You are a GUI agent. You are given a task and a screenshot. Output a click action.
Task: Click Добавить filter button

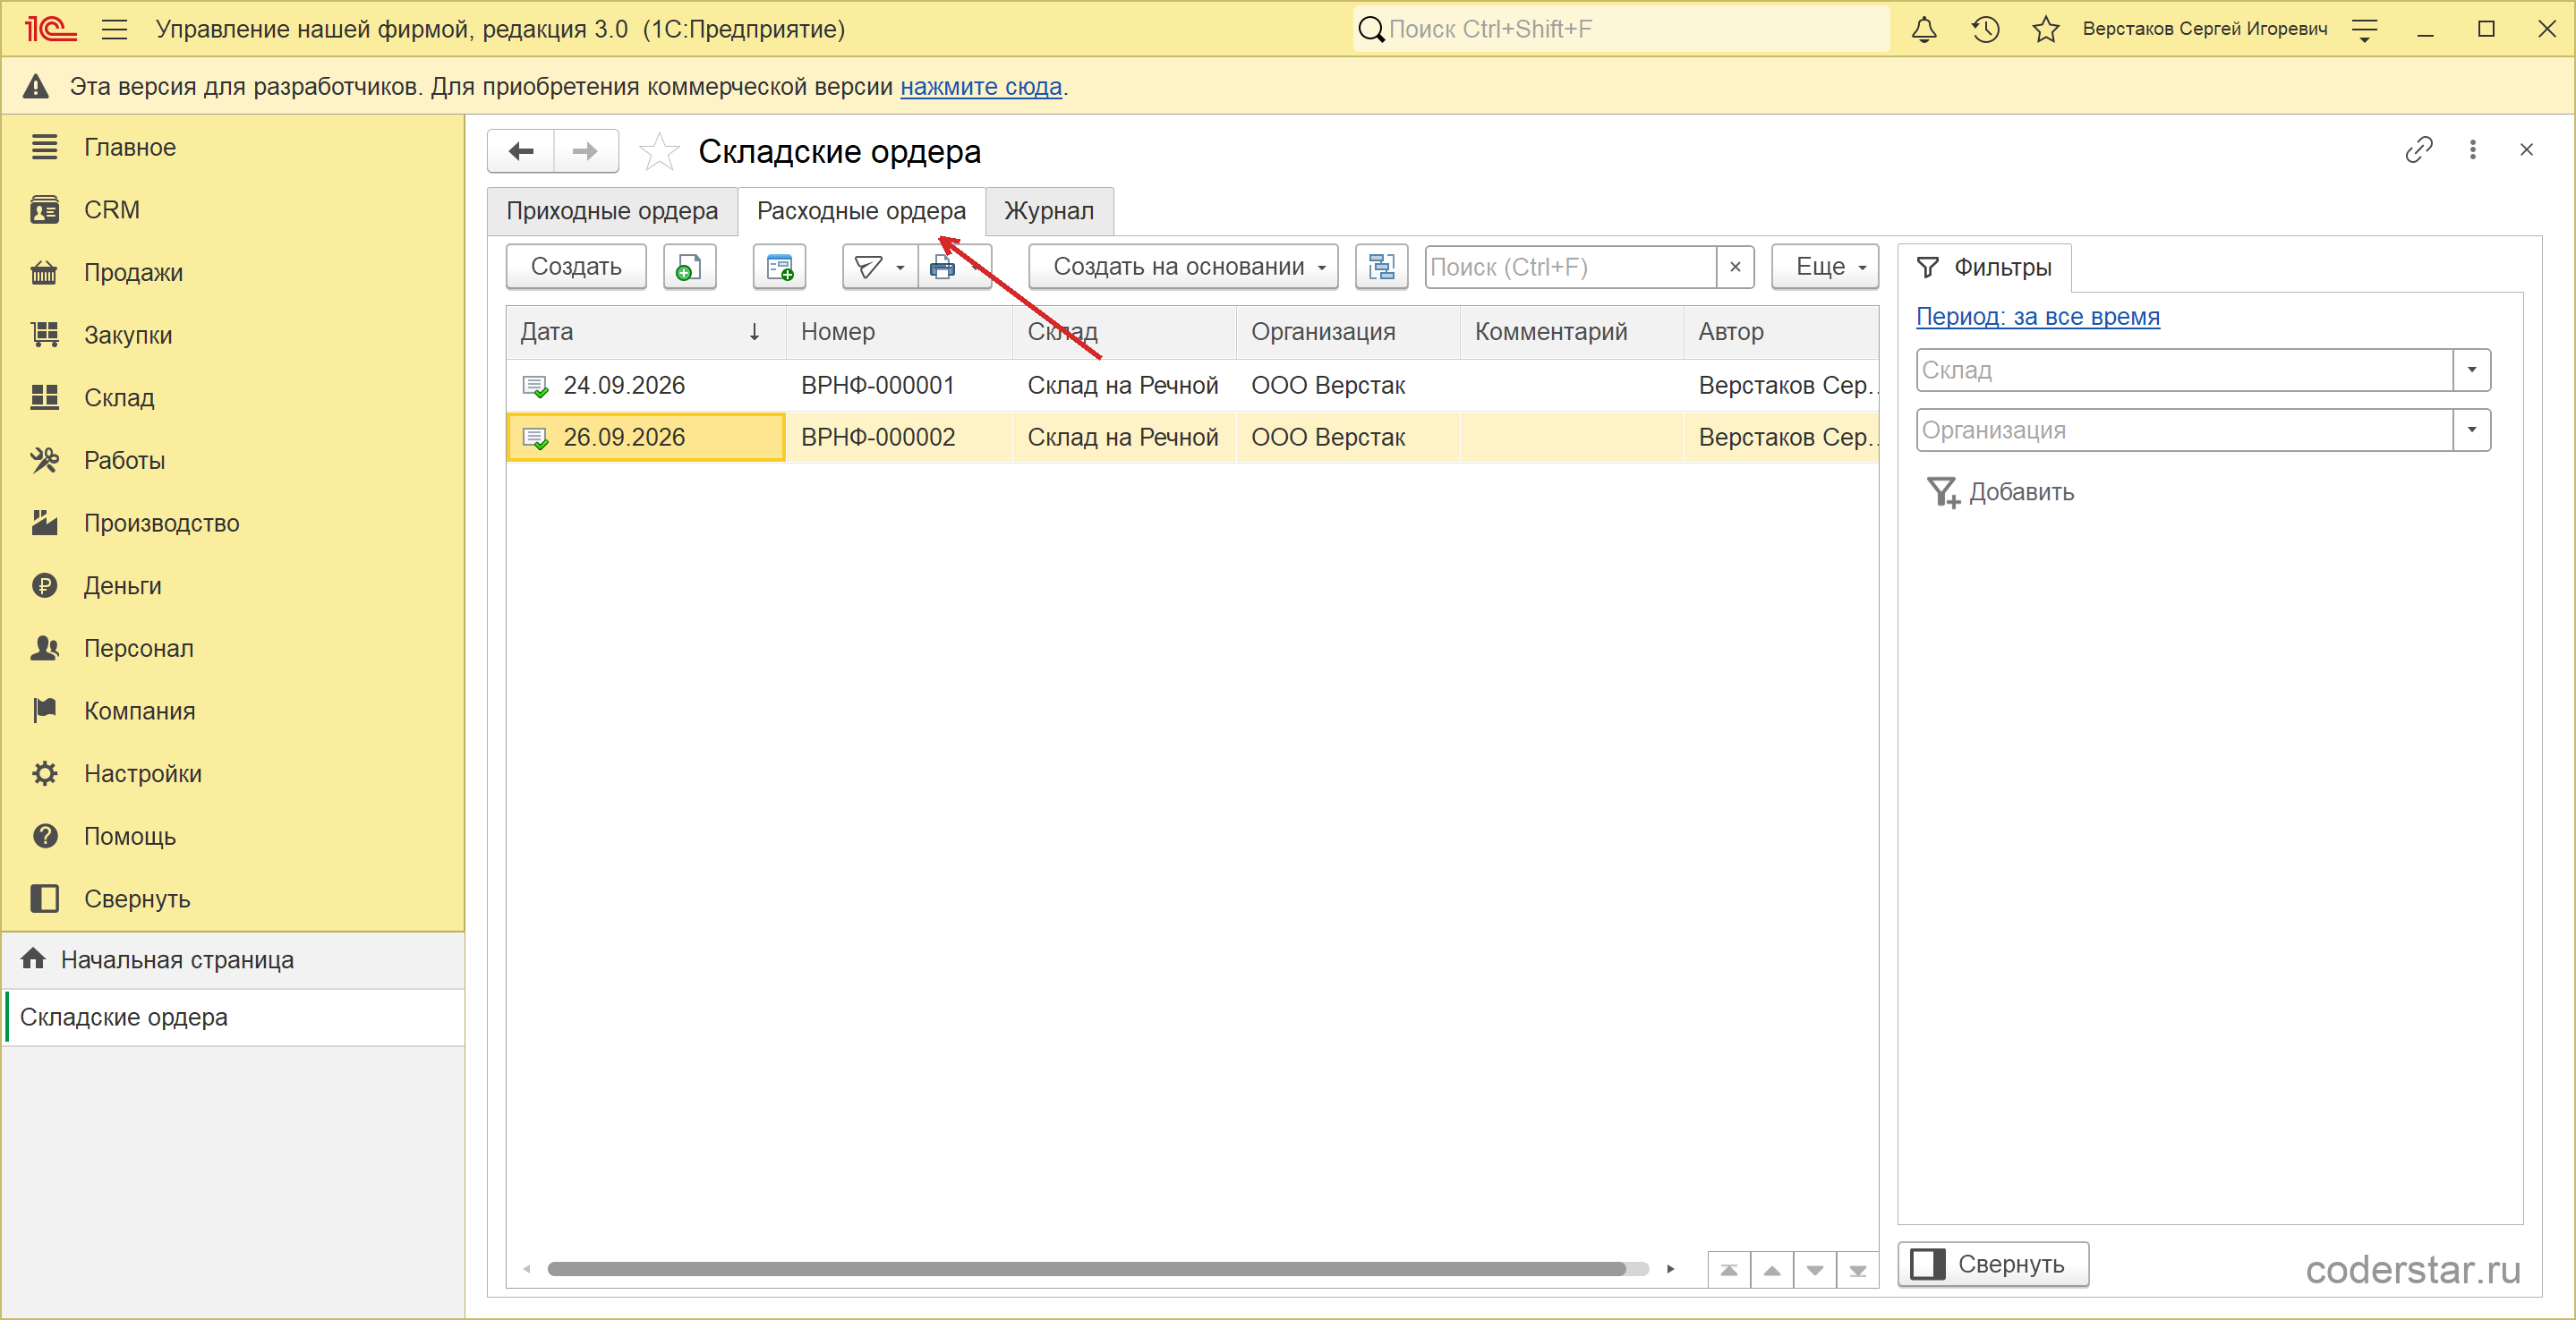[x=2000, y=492]
